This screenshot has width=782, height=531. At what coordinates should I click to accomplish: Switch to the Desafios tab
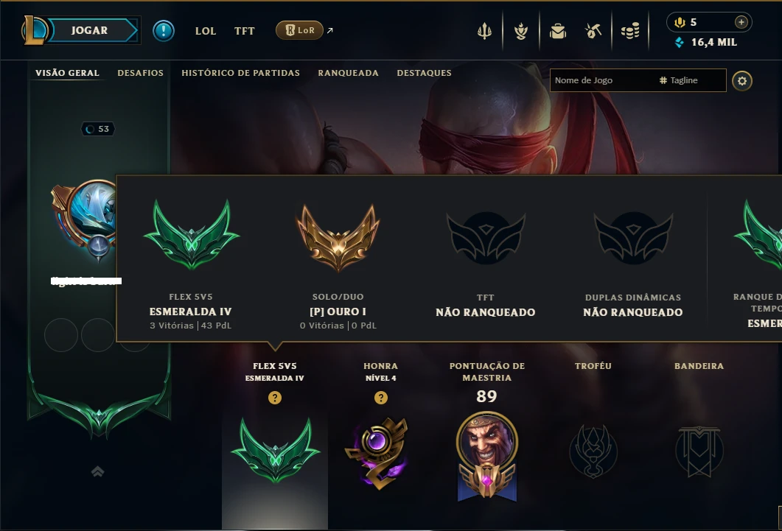coord(140,73)
